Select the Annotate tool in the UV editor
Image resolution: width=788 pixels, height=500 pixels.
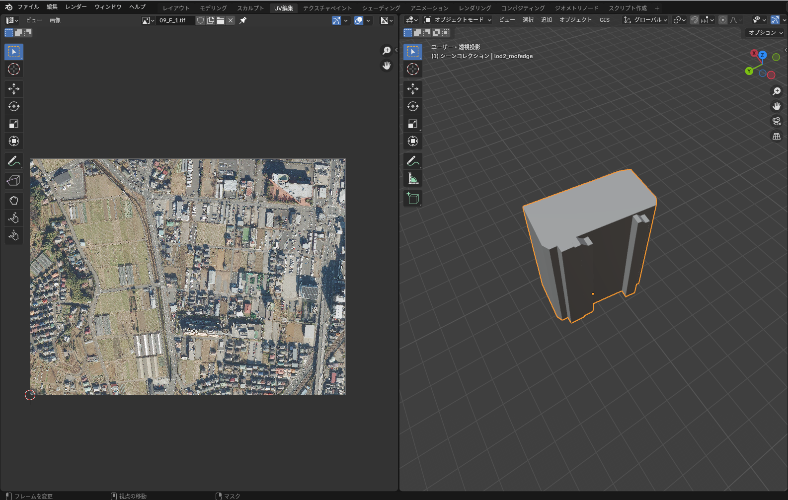[x=14, y=161]
